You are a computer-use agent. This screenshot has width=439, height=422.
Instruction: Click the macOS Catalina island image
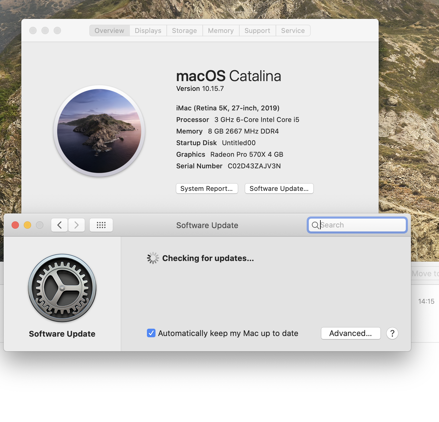(x=99, y=131)
